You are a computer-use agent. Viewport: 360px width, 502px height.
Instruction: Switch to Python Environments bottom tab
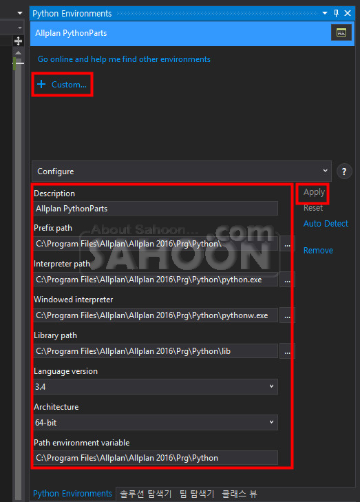[72, 493]
